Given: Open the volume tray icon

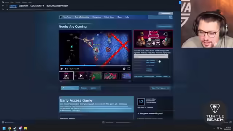Looking at the screenshot, I should click(221, 128).
